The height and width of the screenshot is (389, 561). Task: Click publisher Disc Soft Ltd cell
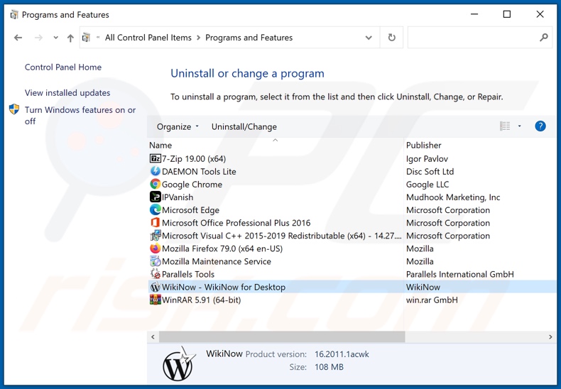(x=430, y=172)
